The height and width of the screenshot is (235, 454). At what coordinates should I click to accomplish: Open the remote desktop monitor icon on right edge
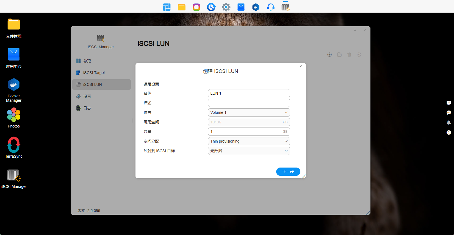coord(449,103)
